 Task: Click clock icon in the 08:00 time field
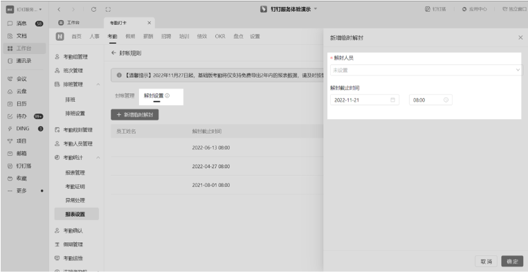446,100
